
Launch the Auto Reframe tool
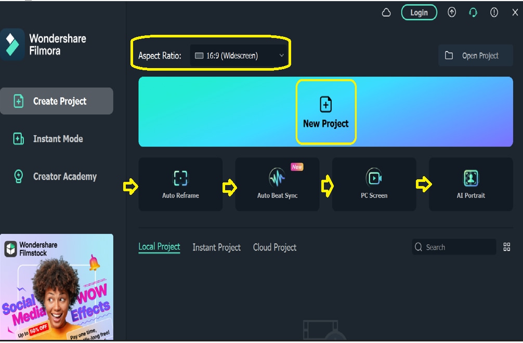tap(180, 184)
